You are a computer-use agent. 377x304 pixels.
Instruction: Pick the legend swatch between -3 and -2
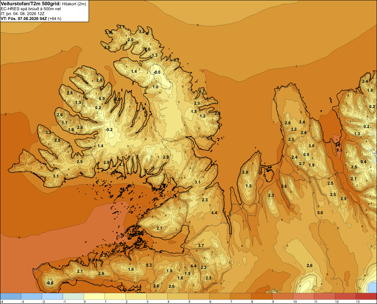[x=32, y=296]
